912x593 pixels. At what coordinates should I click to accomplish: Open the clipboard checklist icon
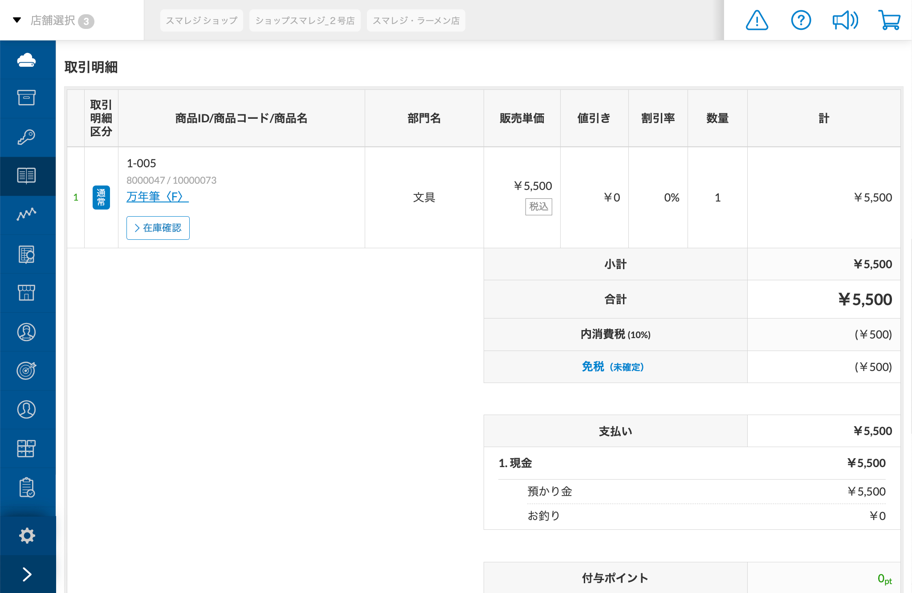[x=27, y=488]
